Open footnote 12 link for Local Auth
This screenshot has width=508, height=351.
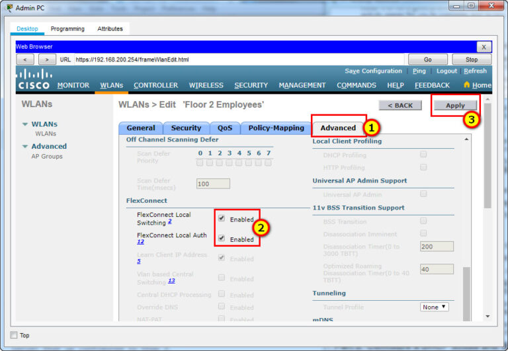140,241
